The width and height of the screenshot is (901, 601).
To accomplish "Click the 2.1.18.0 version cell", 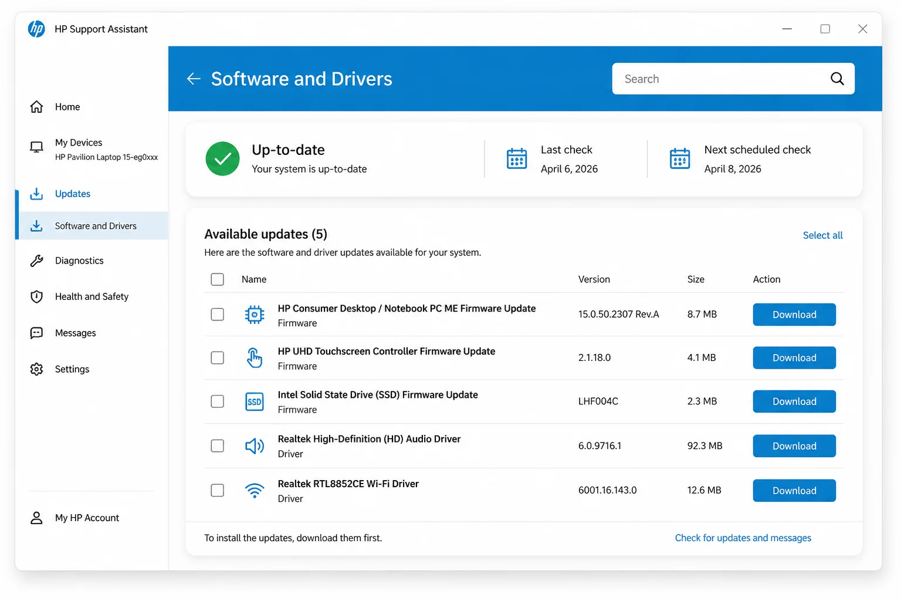I will [x=594, y=358].
